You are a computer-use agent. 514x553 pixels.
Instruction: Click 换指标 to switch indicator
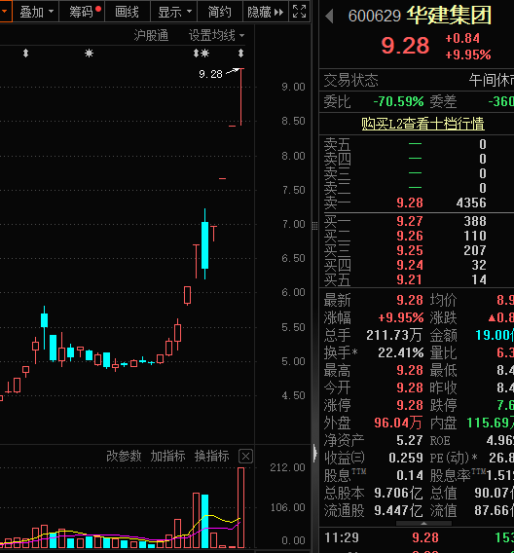[x=212, y=456]
